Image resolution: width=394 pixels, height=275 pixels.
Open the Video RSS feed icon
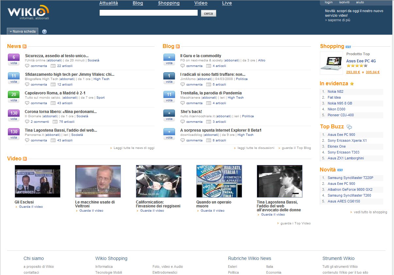point(25,159)
